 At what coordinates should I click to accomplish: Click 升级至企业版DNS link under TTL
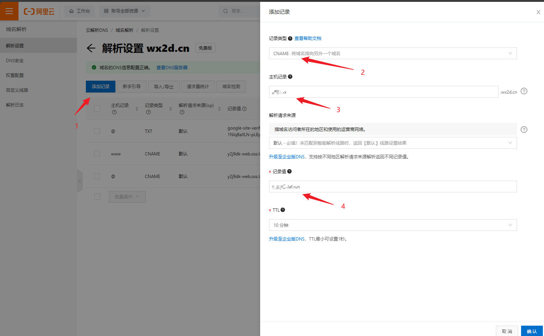pos(287,239)
